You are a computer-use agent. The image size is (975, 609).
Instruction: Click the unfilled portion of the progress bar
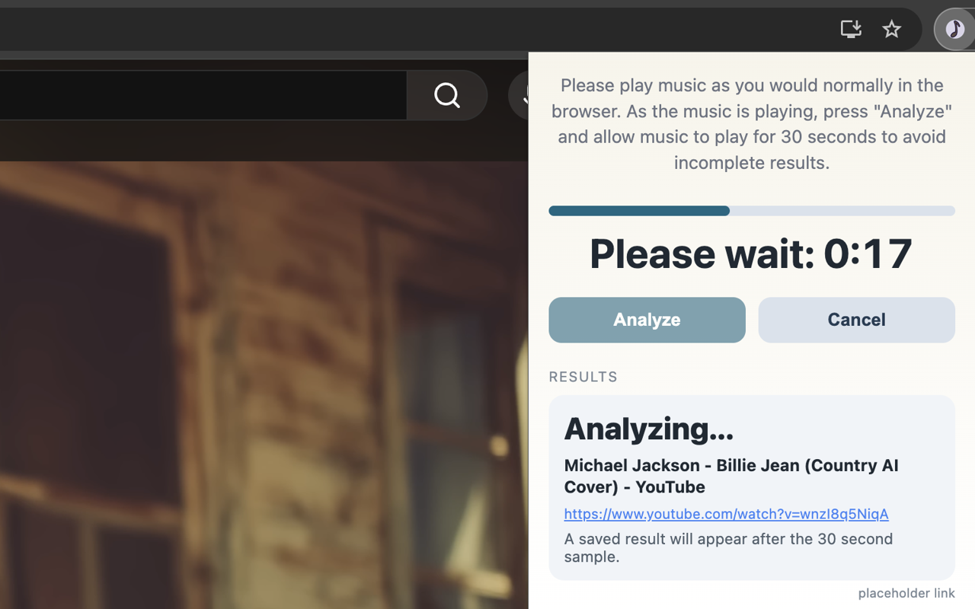coord(842,211)
